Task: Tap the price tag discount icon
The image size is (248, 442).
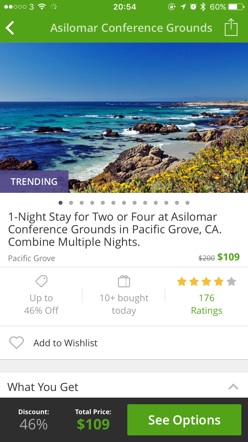Action: coord(41,282)
